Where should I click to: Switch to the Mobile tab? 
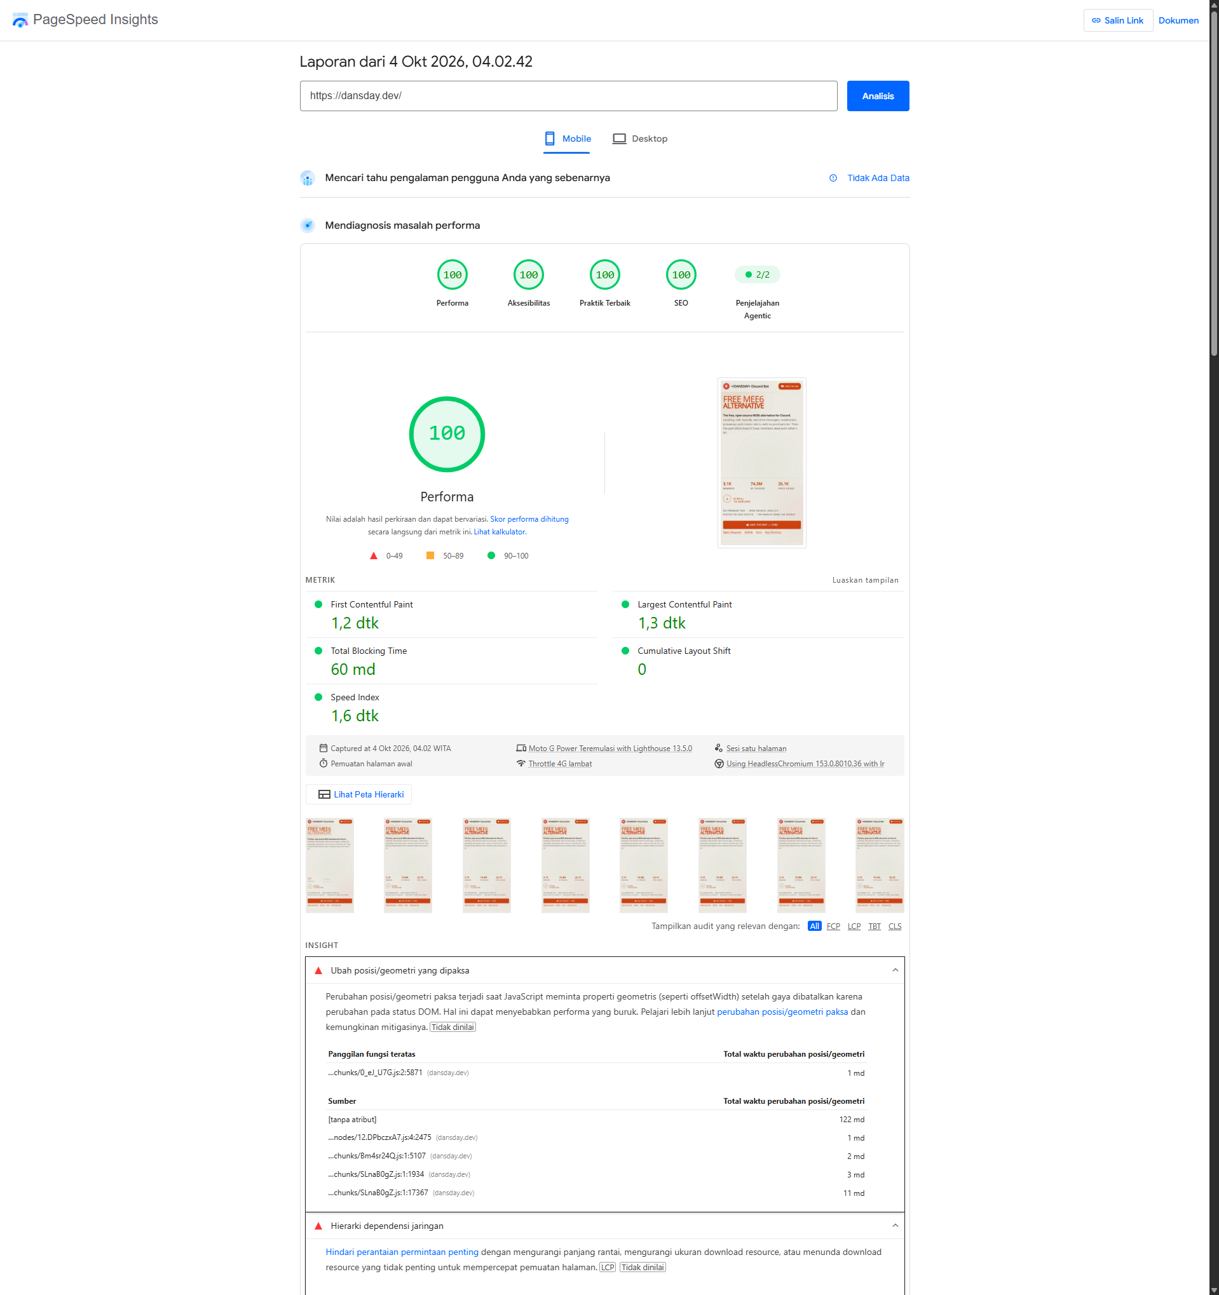(567, 139)
